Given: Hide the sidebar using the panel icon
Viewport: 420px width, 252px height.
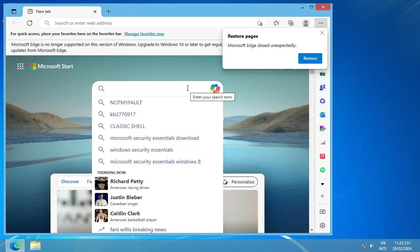Looking at the screenshot, I should (x=323, y=212).
